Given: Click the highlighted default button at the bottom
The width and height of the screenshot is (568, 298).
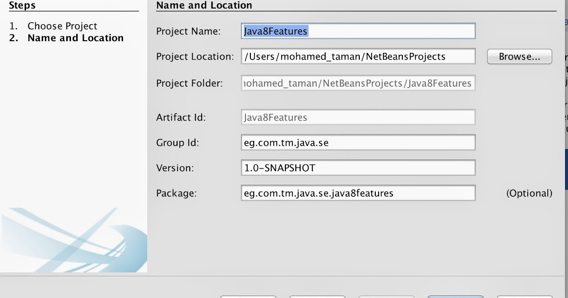Looking at the screenshot, I should [x=455, y=296].
